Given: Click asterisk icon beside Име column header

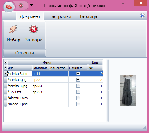Looking at the screenshot, I should tap(5, 68).
